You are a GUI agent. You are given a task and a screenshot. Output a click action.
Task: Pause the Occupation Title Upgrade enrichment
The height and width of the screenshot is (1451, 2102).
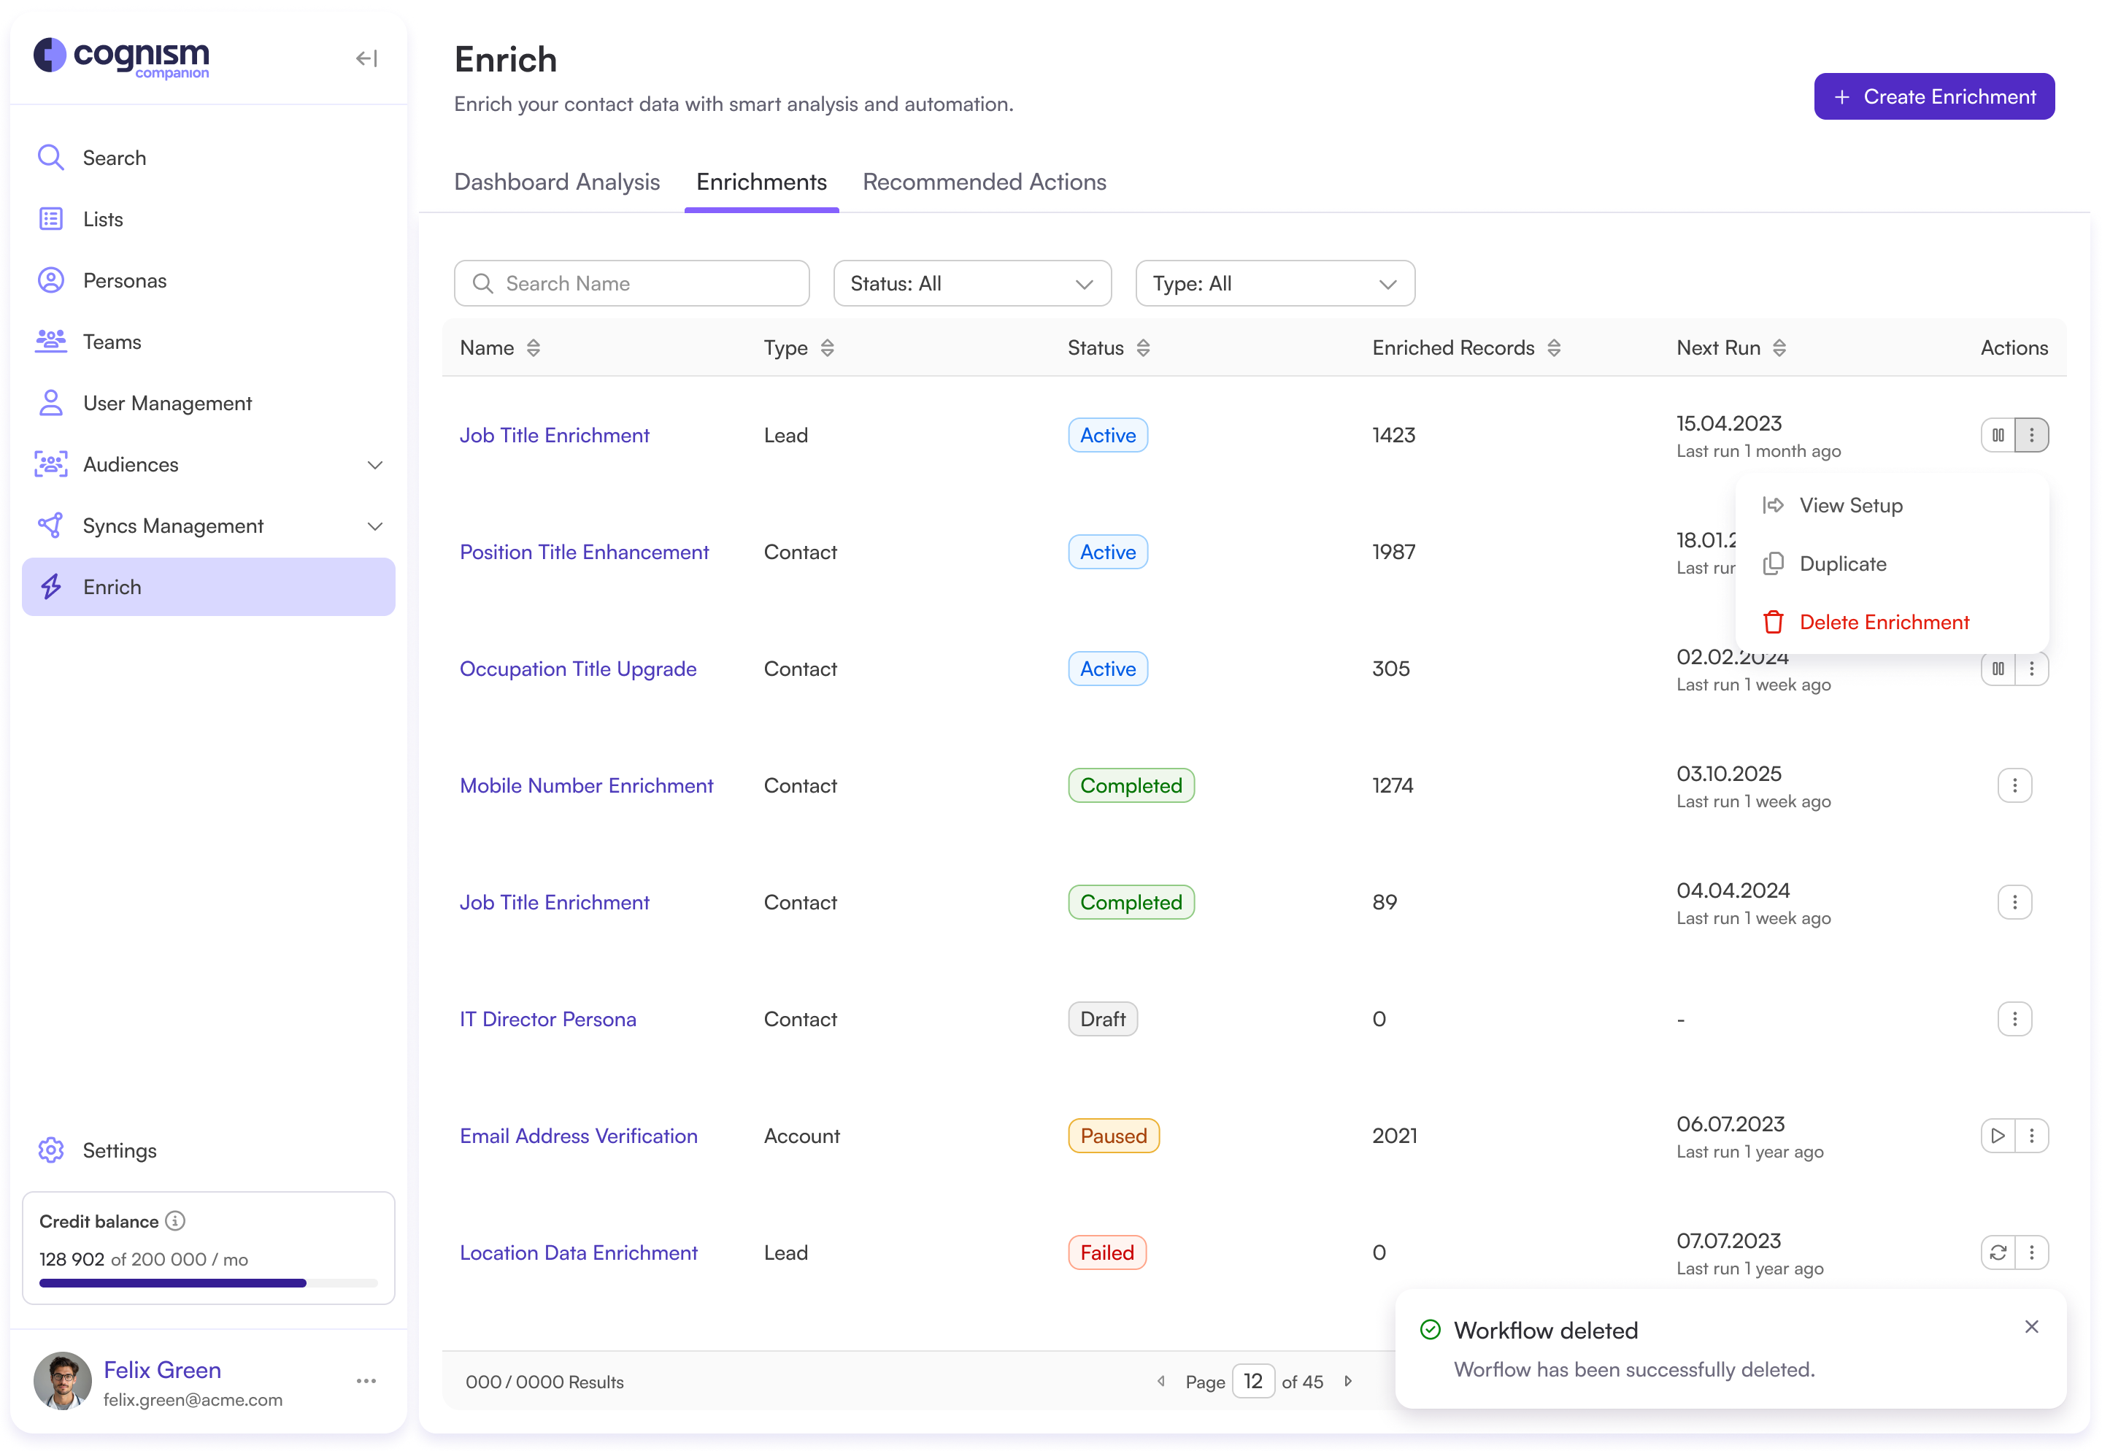(x=1998, y=669)
